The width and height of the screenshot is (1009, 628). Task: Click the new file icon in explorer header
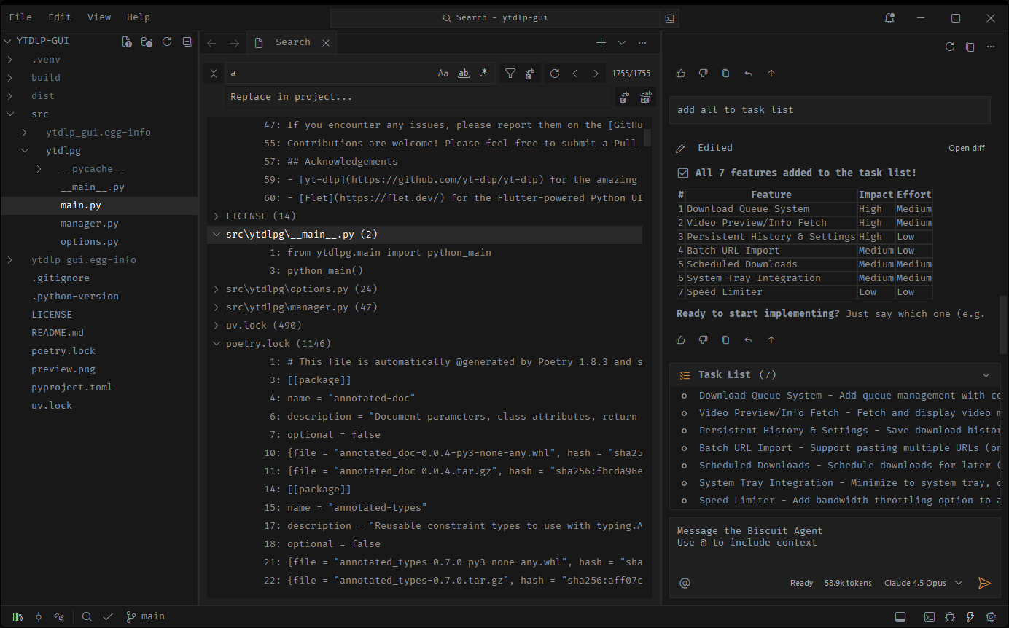tap(127, 42)
